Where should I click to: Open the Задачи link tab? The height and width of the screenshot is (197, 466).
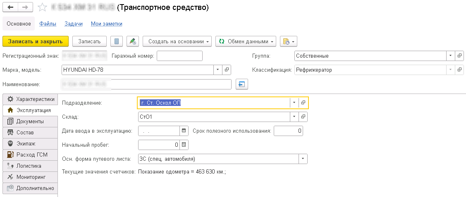coord(74,24)
